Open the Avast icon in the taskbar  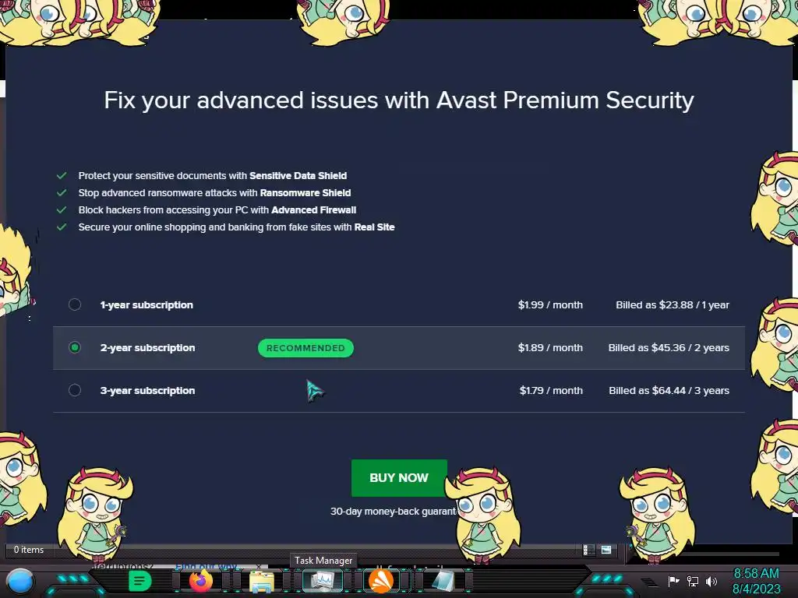[381, 581]
